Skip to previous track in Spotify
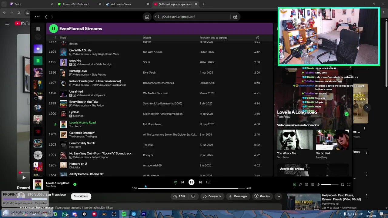388x218 pixels. 182,182
